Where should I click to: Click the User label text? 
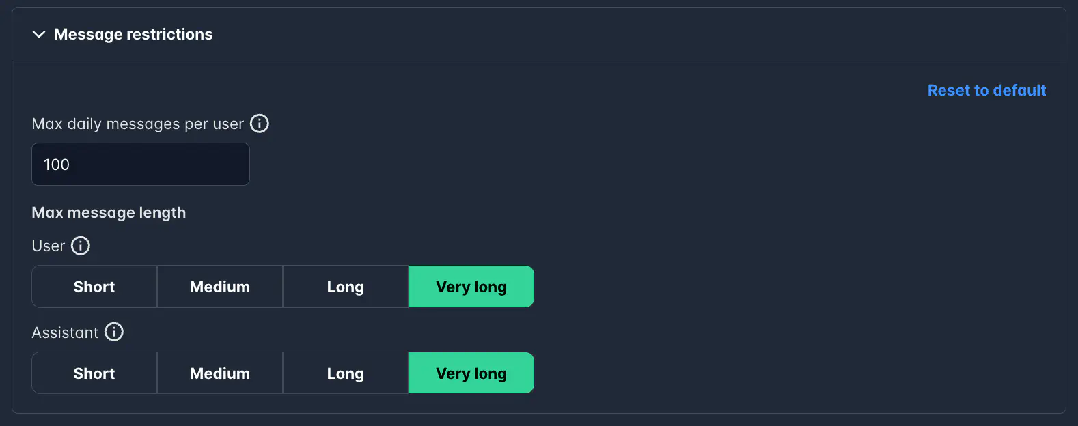click(48, 246)
